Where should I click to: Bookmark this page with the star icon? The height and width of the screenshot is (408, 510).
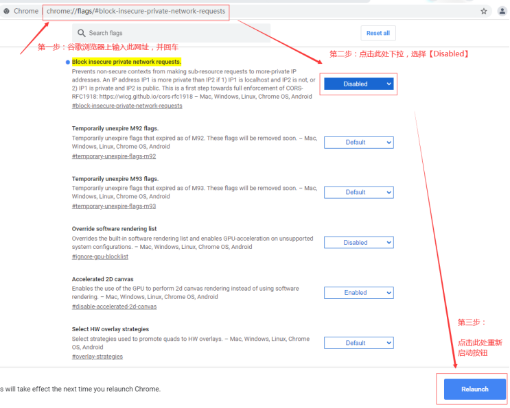(484, 11)
